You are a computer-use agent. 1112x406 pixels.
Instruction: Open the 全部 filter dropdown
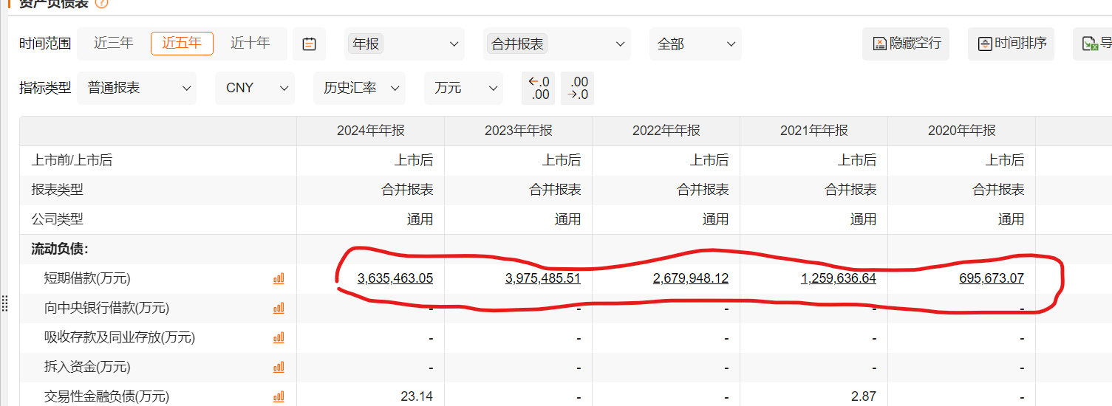pyautogui.click(x=695, y=44)
